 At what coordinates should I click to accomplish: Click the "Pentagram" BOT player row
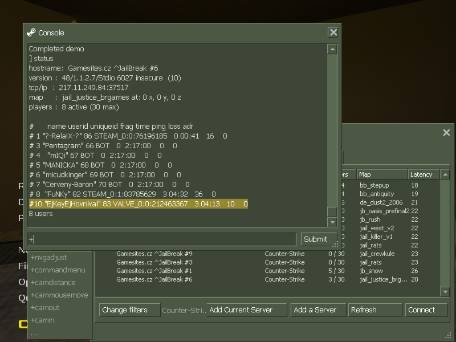pos(103,146)
